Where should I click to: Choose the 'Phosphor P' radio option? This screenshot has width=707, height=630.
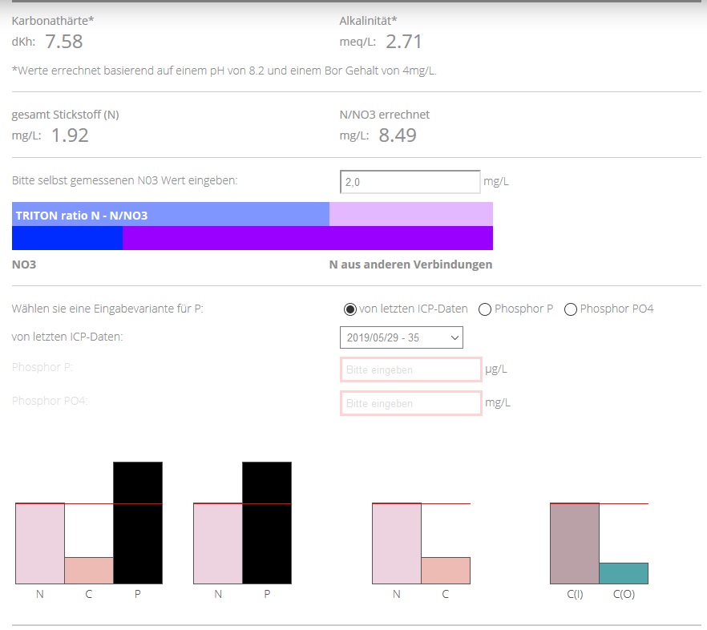pos(484,309)
